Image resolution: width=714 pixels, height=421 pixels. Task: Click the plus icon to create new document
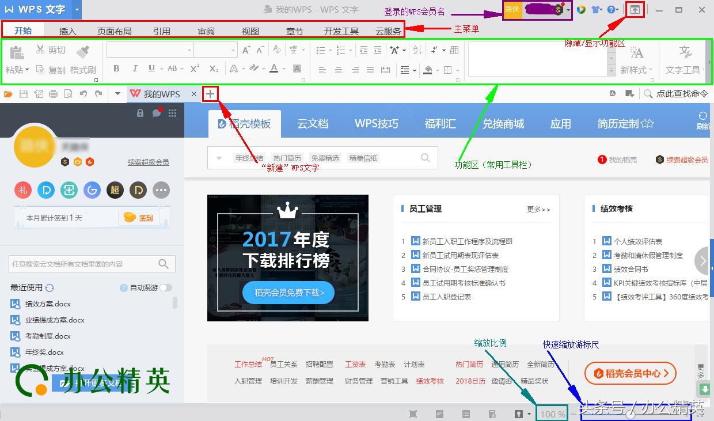tap(210, 94)
